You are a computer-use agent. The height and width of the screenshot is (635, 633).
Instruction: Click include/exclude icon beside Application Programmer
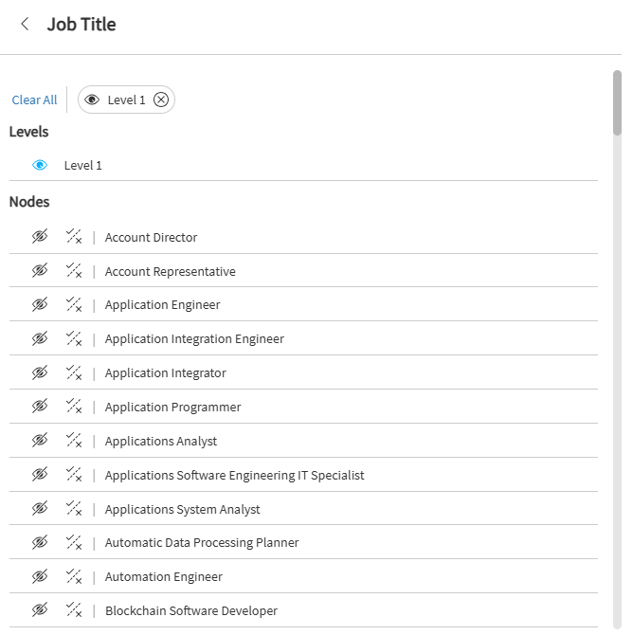tap(74, 407)
